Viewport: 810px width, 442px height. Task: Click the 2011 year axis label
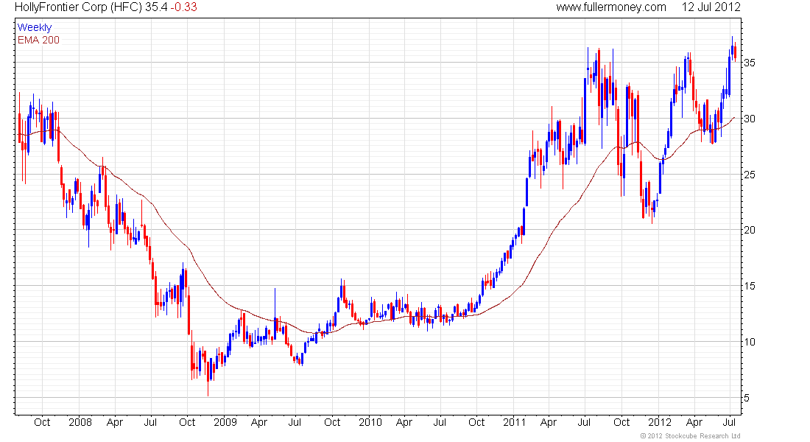click(515, 422)
